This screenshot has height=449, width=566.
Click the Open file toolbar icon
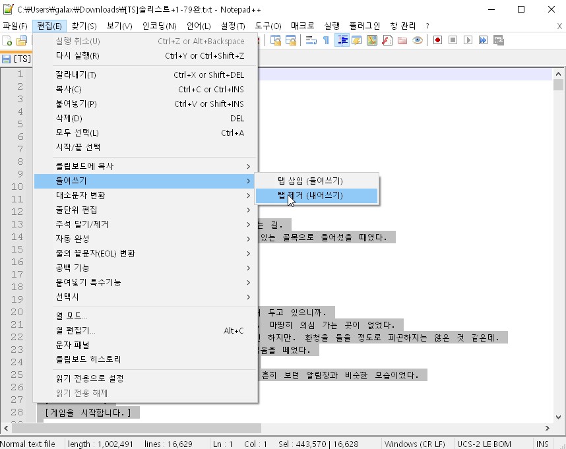click(x=22, y=40)
